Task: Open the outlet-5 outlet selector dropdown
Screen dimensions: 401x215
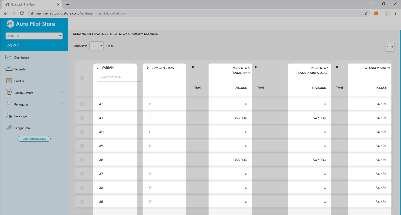Action: coord(34,36)
